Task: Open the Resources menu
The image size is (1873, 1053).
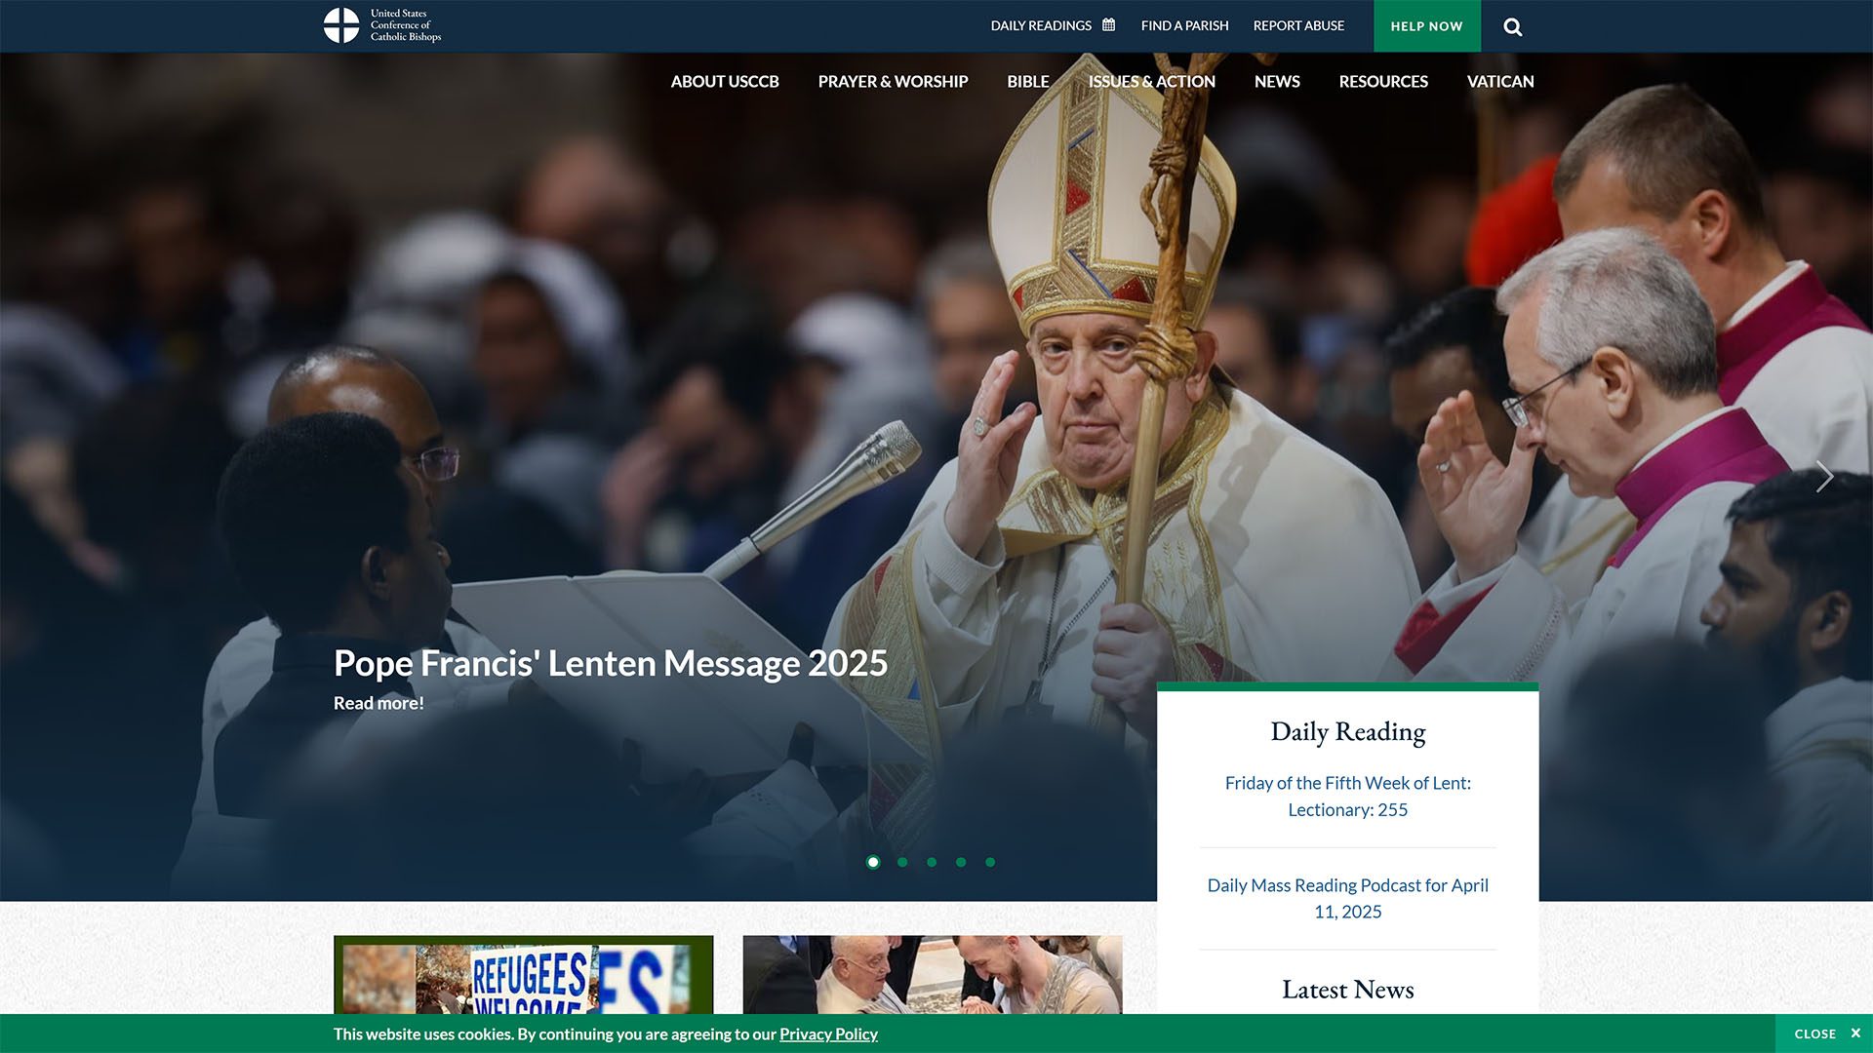Action: tap(1383, 82)
